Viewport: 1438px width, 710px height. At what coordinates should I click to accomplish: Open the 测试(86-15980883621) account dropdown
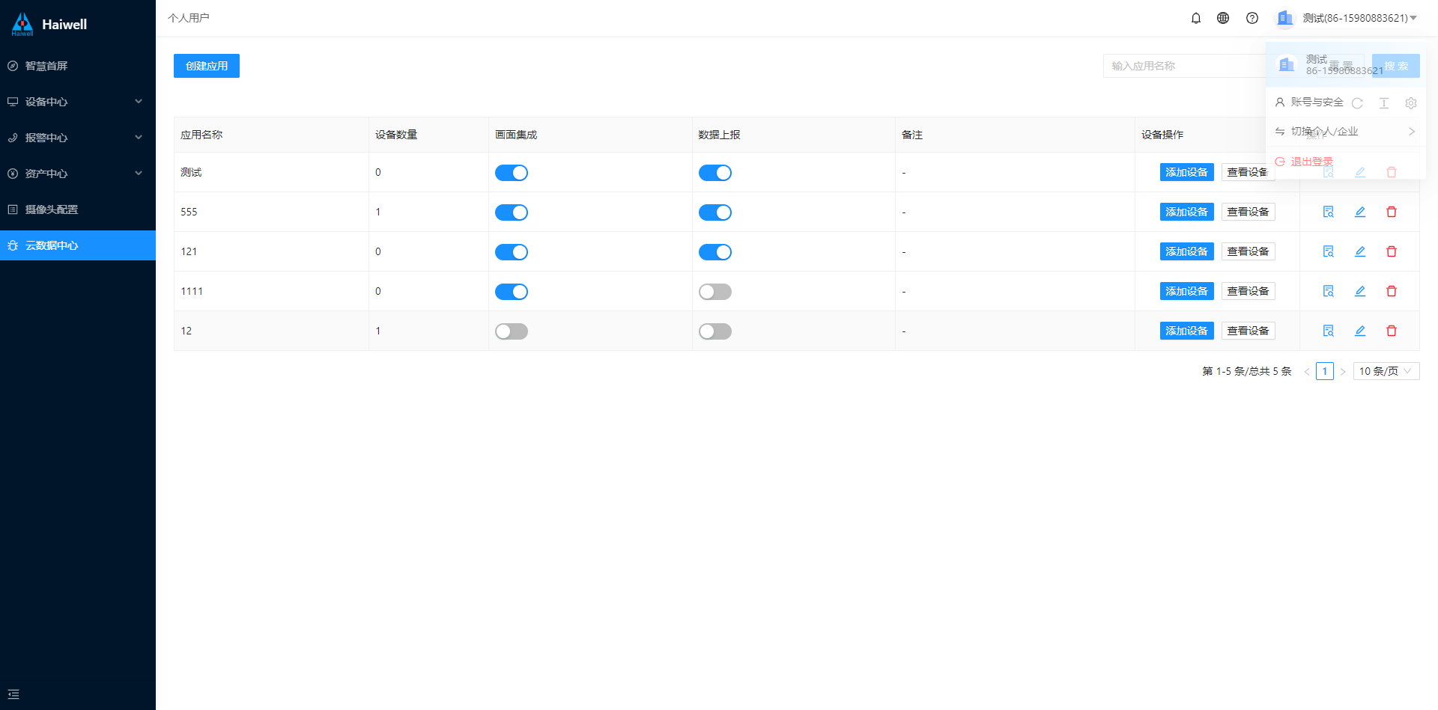[x=1359, y=18]
